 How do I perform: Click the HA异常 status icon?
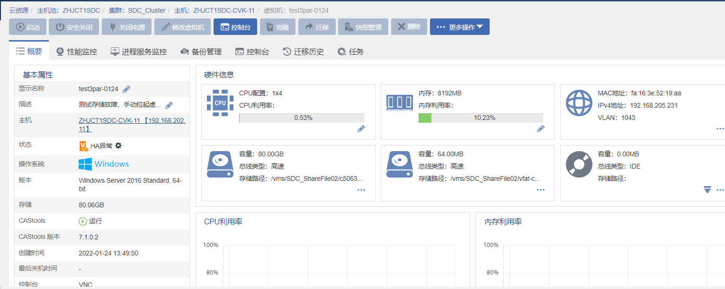[x=83, y=146]
